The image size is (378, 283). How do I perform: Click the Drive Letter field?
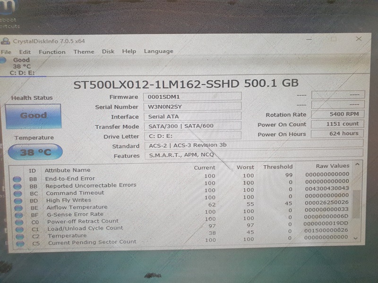point(193,136)
